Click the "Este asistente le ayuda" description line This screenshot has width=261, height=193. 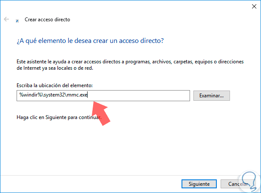point(130,62)
